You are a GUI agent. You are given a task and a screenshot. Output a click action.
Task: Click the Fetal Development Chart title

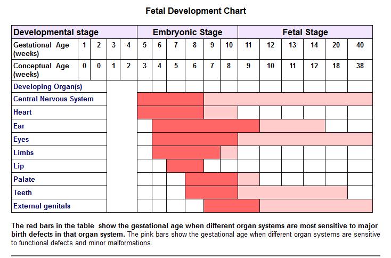point(196,11)
